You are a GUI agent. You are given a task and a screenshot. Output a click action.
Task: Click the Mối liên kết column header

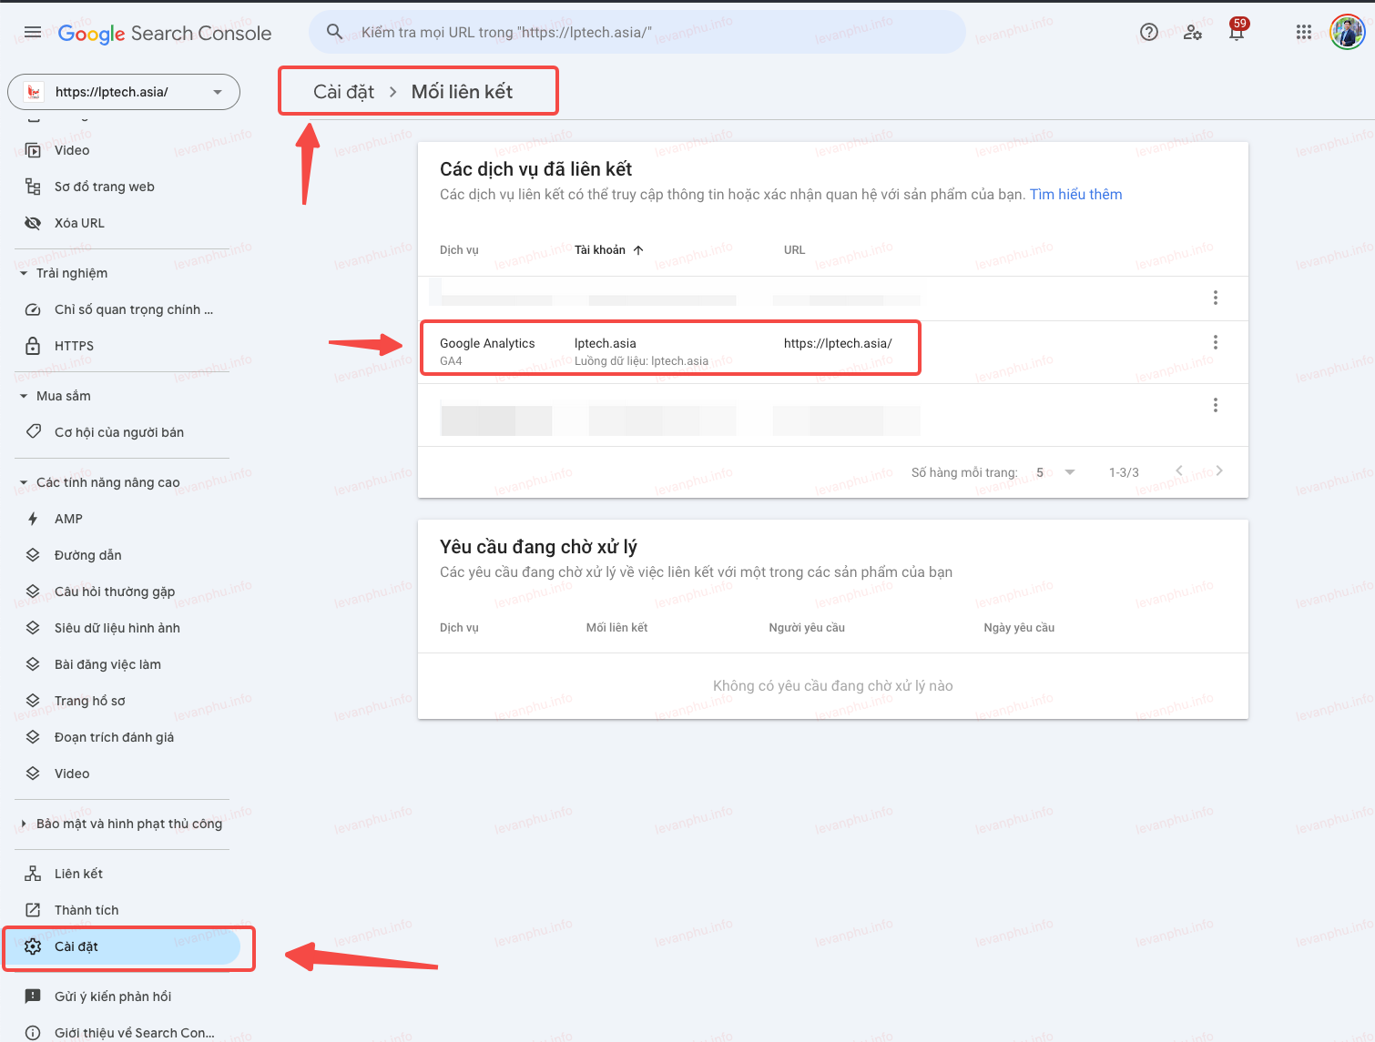616,628
